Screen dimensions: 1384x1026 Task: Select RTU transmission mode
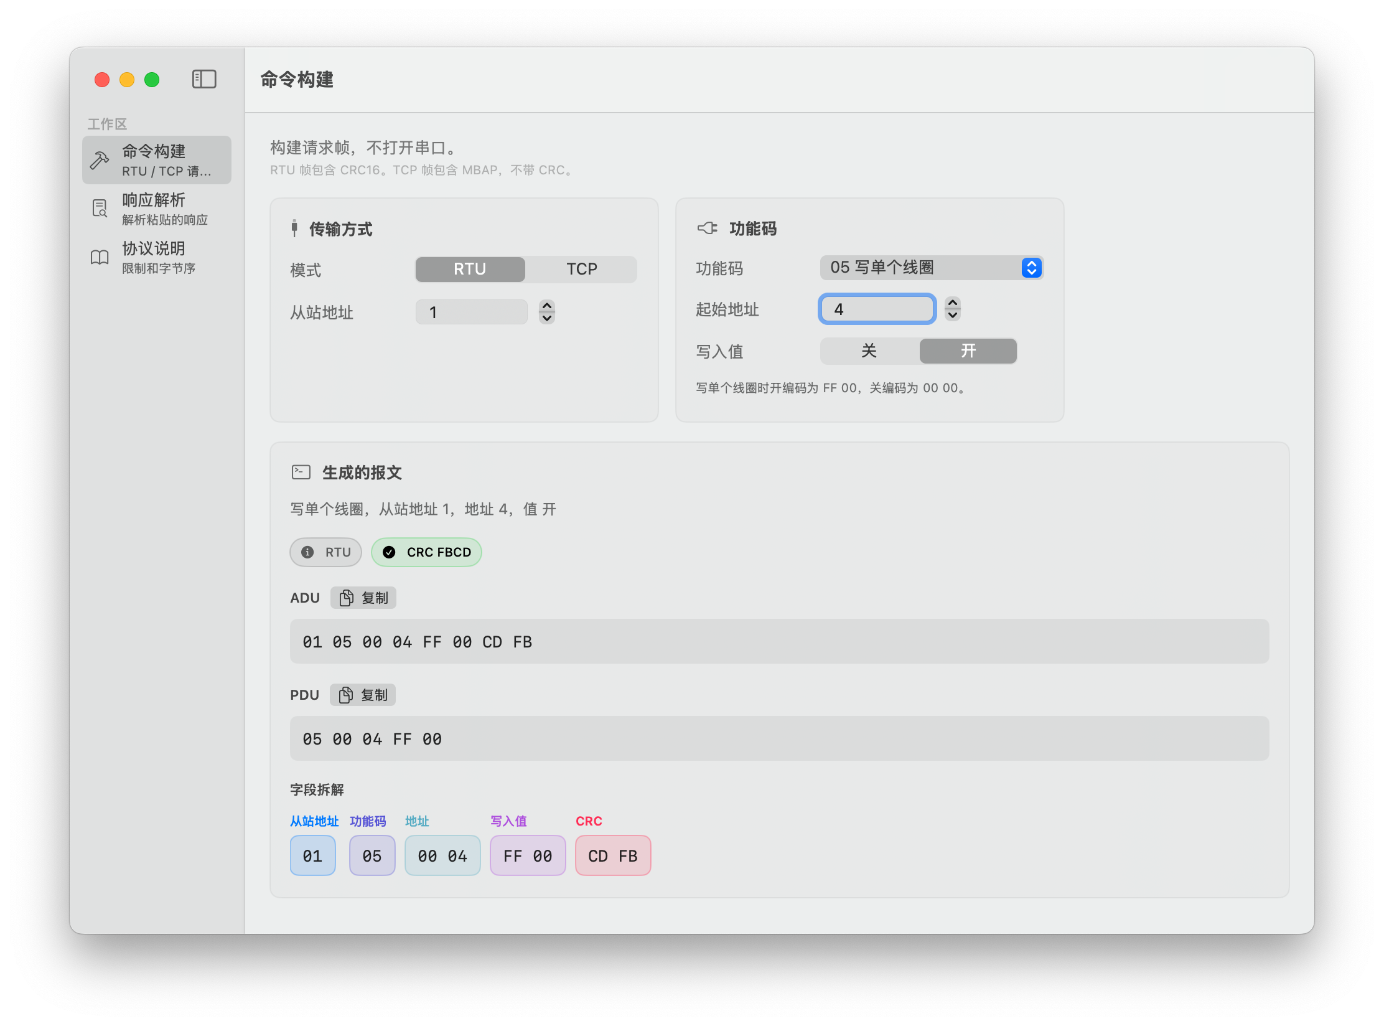coord(470,269)
